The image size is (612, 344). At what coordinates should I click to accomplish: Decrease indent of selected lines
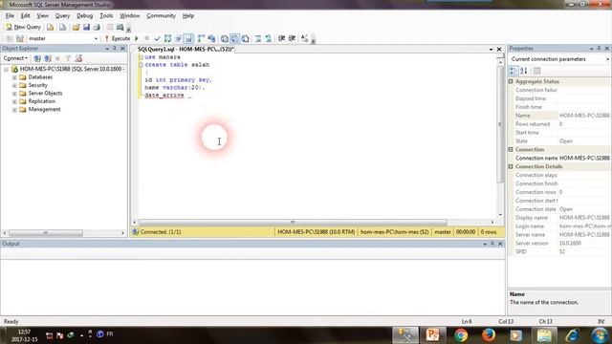coord(281,38)
